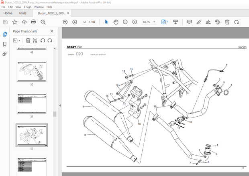Open the View menu

(x=18, y=7)
